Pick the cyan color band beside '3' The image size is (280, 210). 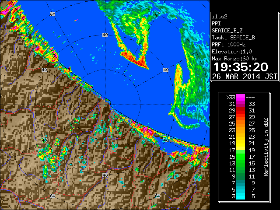[241, 196]
